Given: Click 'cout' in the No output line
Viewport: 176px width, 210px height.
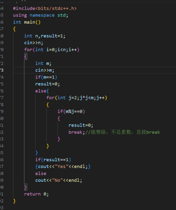Looking at the screenshot, I should (41, 180).
